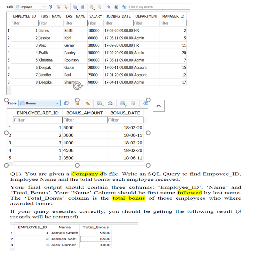Select result cell '6500' in Total_Bonus

click(95, 239)
